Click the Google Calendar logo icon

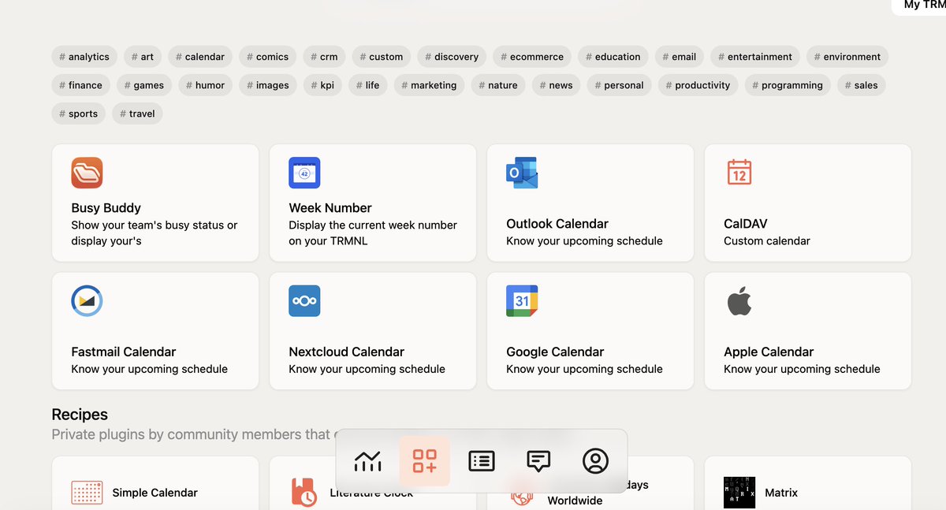(522, 301)
